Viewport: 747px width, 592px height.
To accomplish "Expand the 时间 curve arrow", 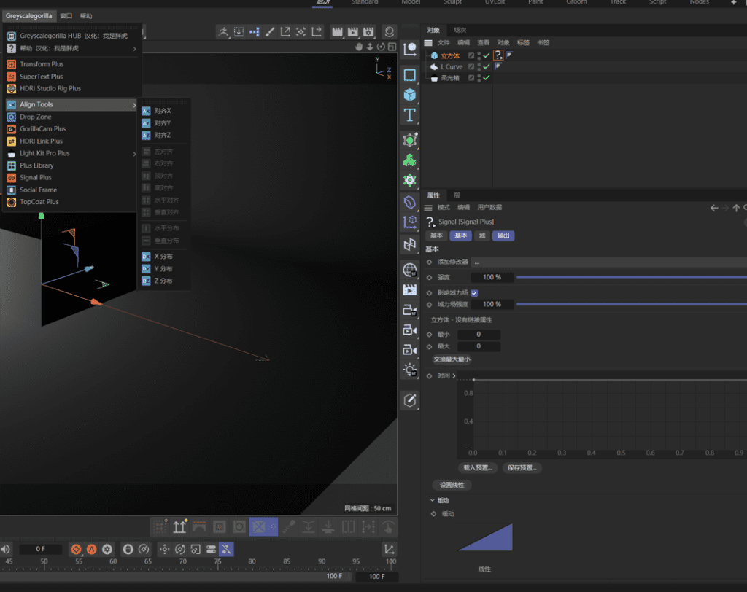I will pos(454,375).
